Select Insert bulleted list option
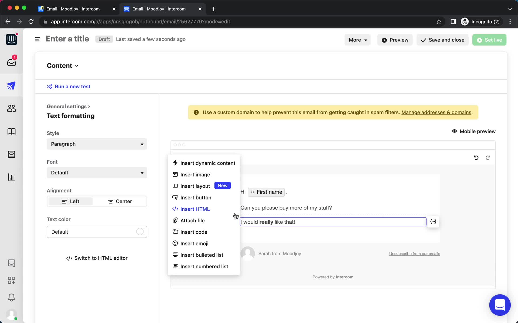 click(x=202, y=255)
